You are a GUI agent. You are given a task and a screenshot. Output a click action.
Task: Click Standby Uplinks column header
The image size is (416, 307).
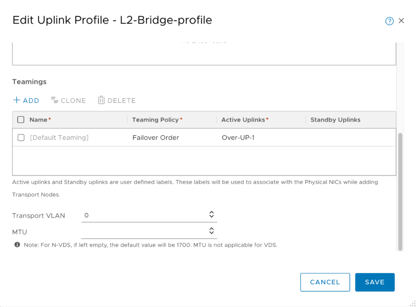335,120
